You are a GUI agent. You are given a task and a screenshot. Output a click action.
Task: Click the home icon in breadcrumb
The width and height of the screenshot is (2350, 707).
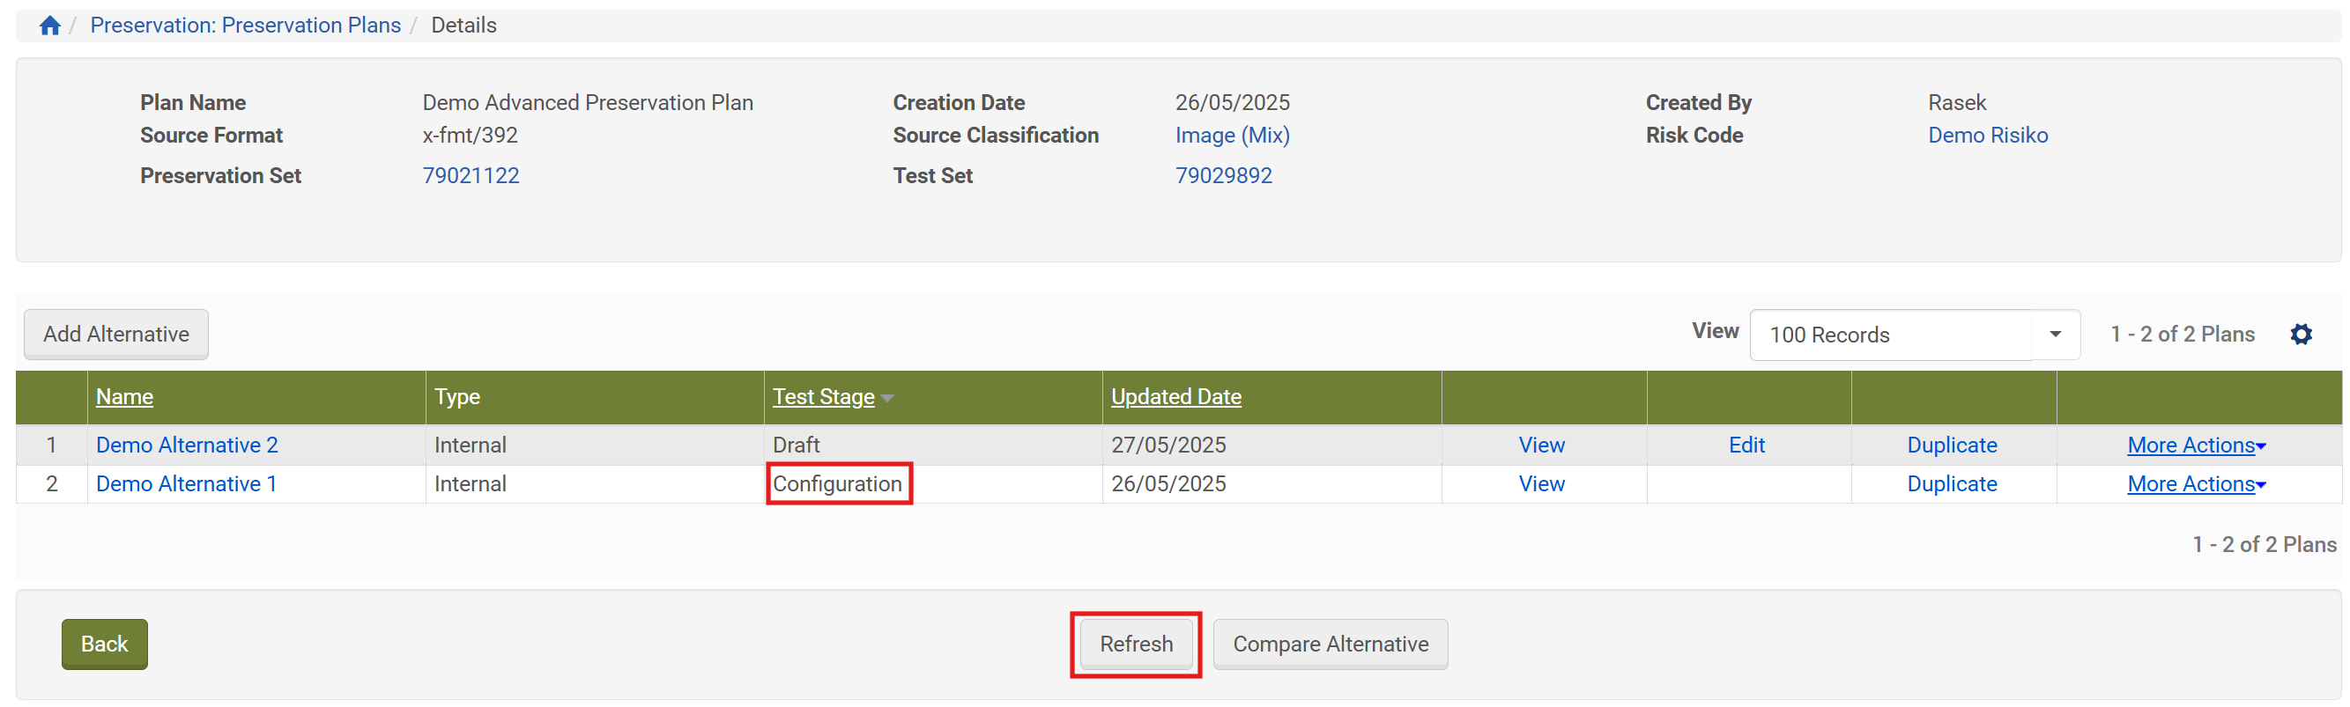coord(49,26)
